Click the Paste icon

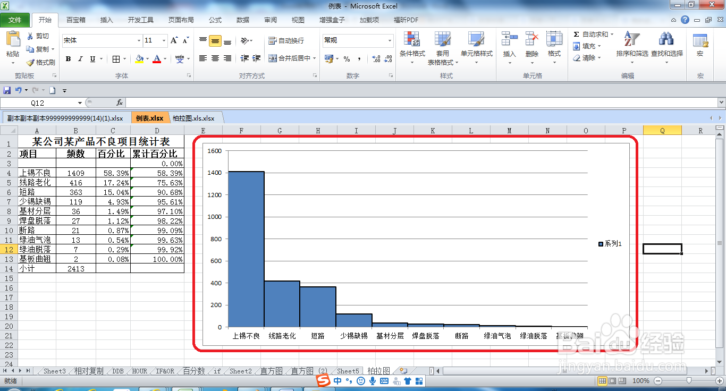13,39
